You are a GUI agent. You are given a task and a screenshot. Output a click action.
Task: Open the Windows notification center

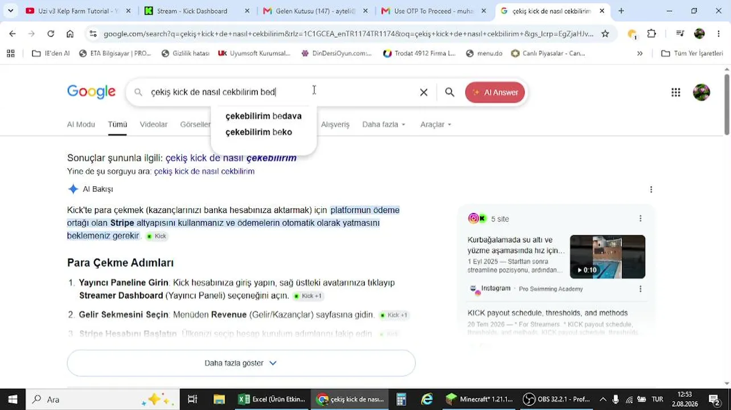714,399
